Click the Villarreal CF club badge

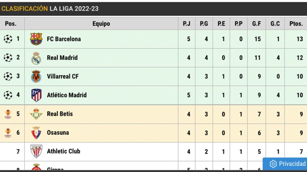37,76
